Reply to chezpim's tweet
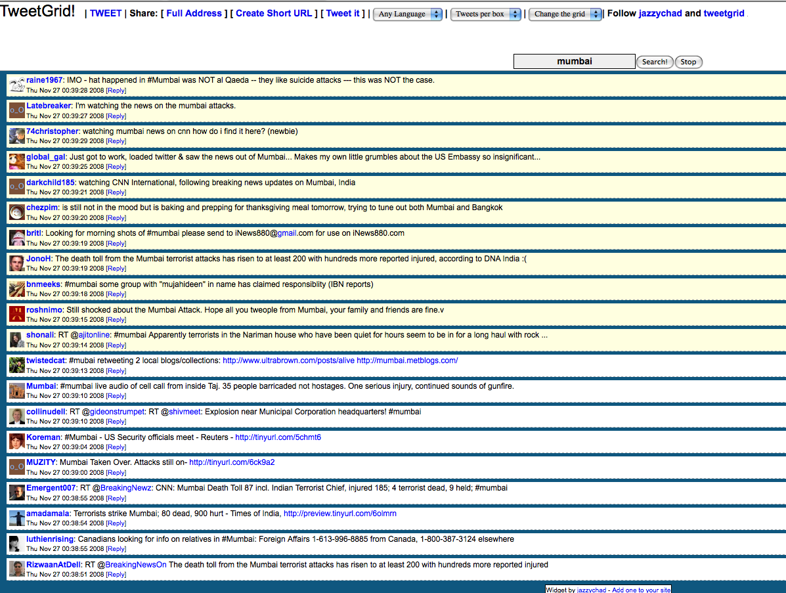 click(116, 217)
